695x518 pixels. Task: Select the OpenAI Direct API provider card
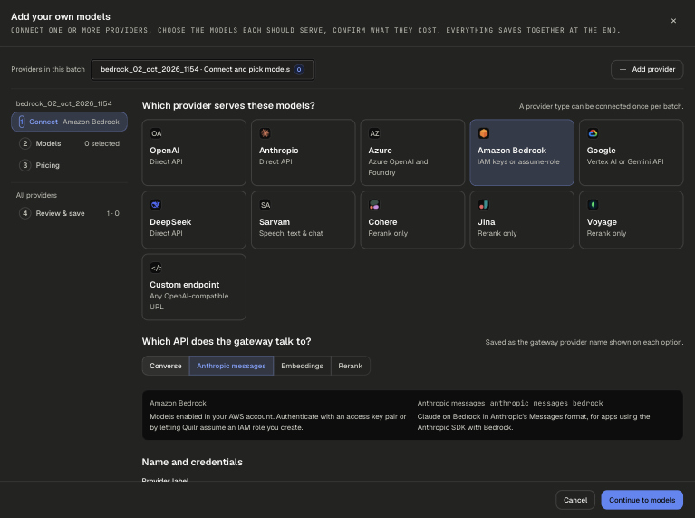(194, 152)
